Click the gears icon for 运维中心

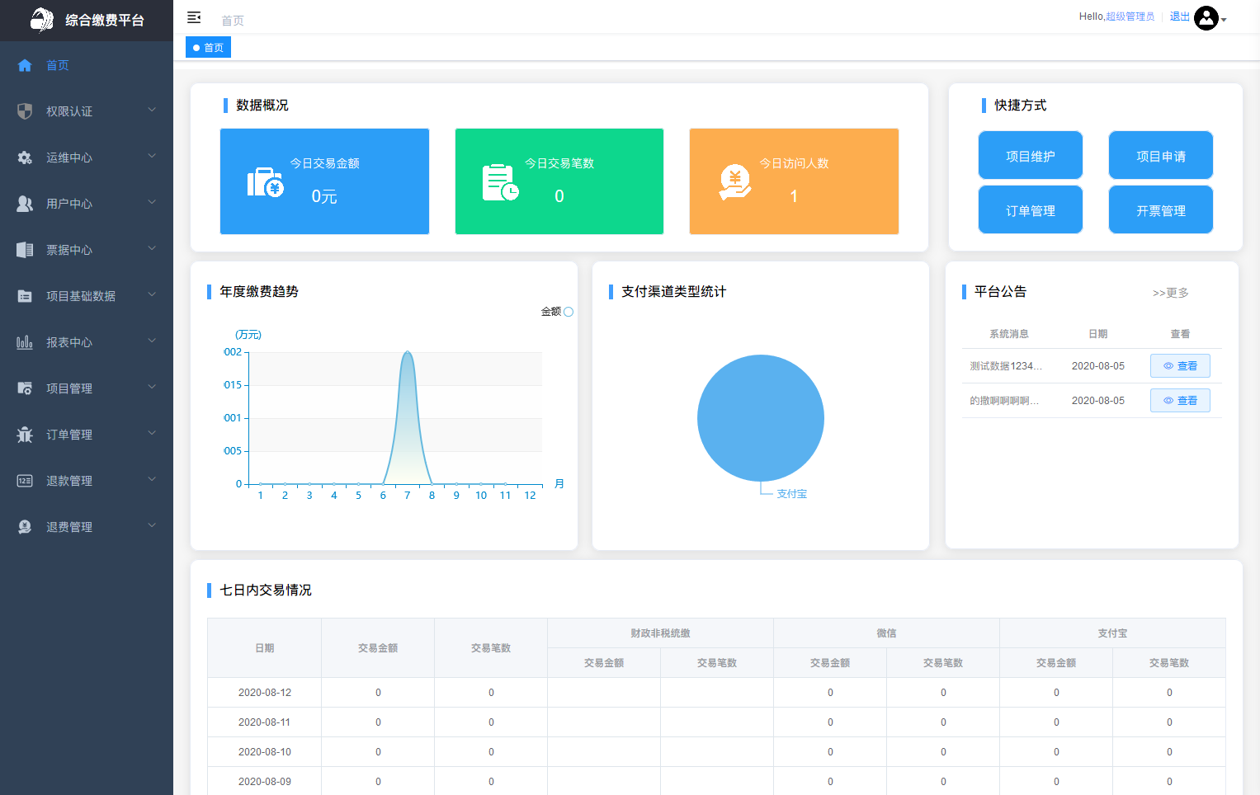tap(25, 158)
